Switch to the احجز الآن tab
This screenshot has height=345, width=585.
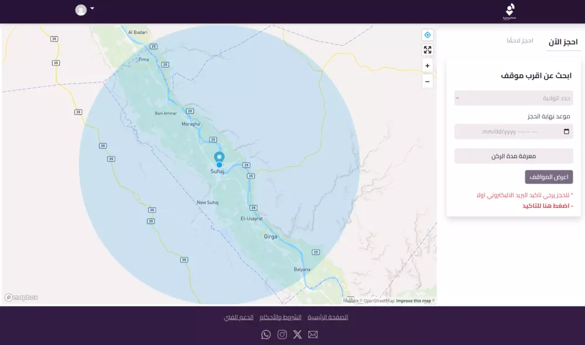tap(563, 42)
